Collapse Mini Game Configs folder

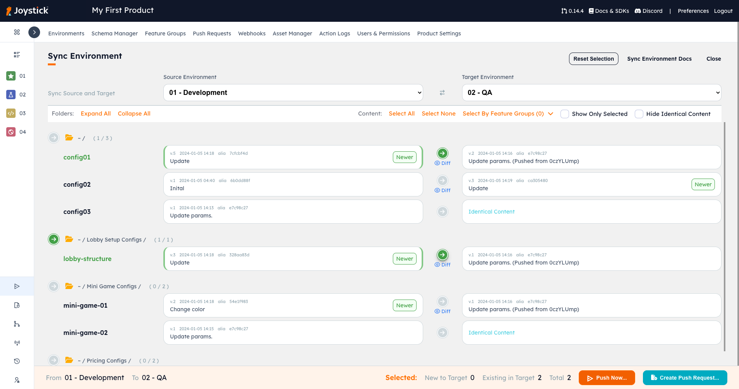tap(69, 286)
